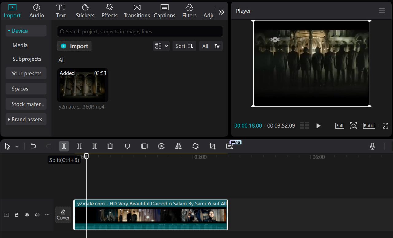393x238 pixels.
Task: Click the y2mate.c...360P.mp4 file name
Action: [82, 107]
